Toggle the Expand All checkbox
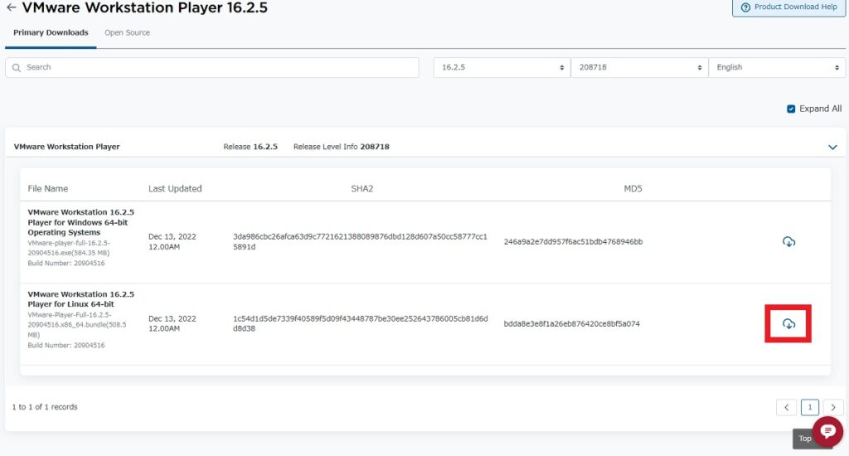Image resolution: width=849 pixels, height=456 pixels. 791,109
